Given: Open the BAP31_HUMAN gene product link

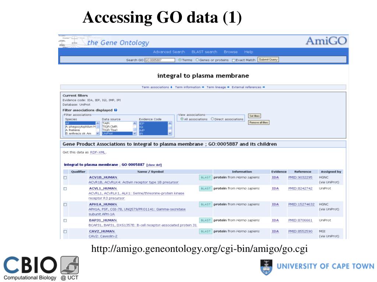Looking at the screenshot, I should [x=103, y=220].
